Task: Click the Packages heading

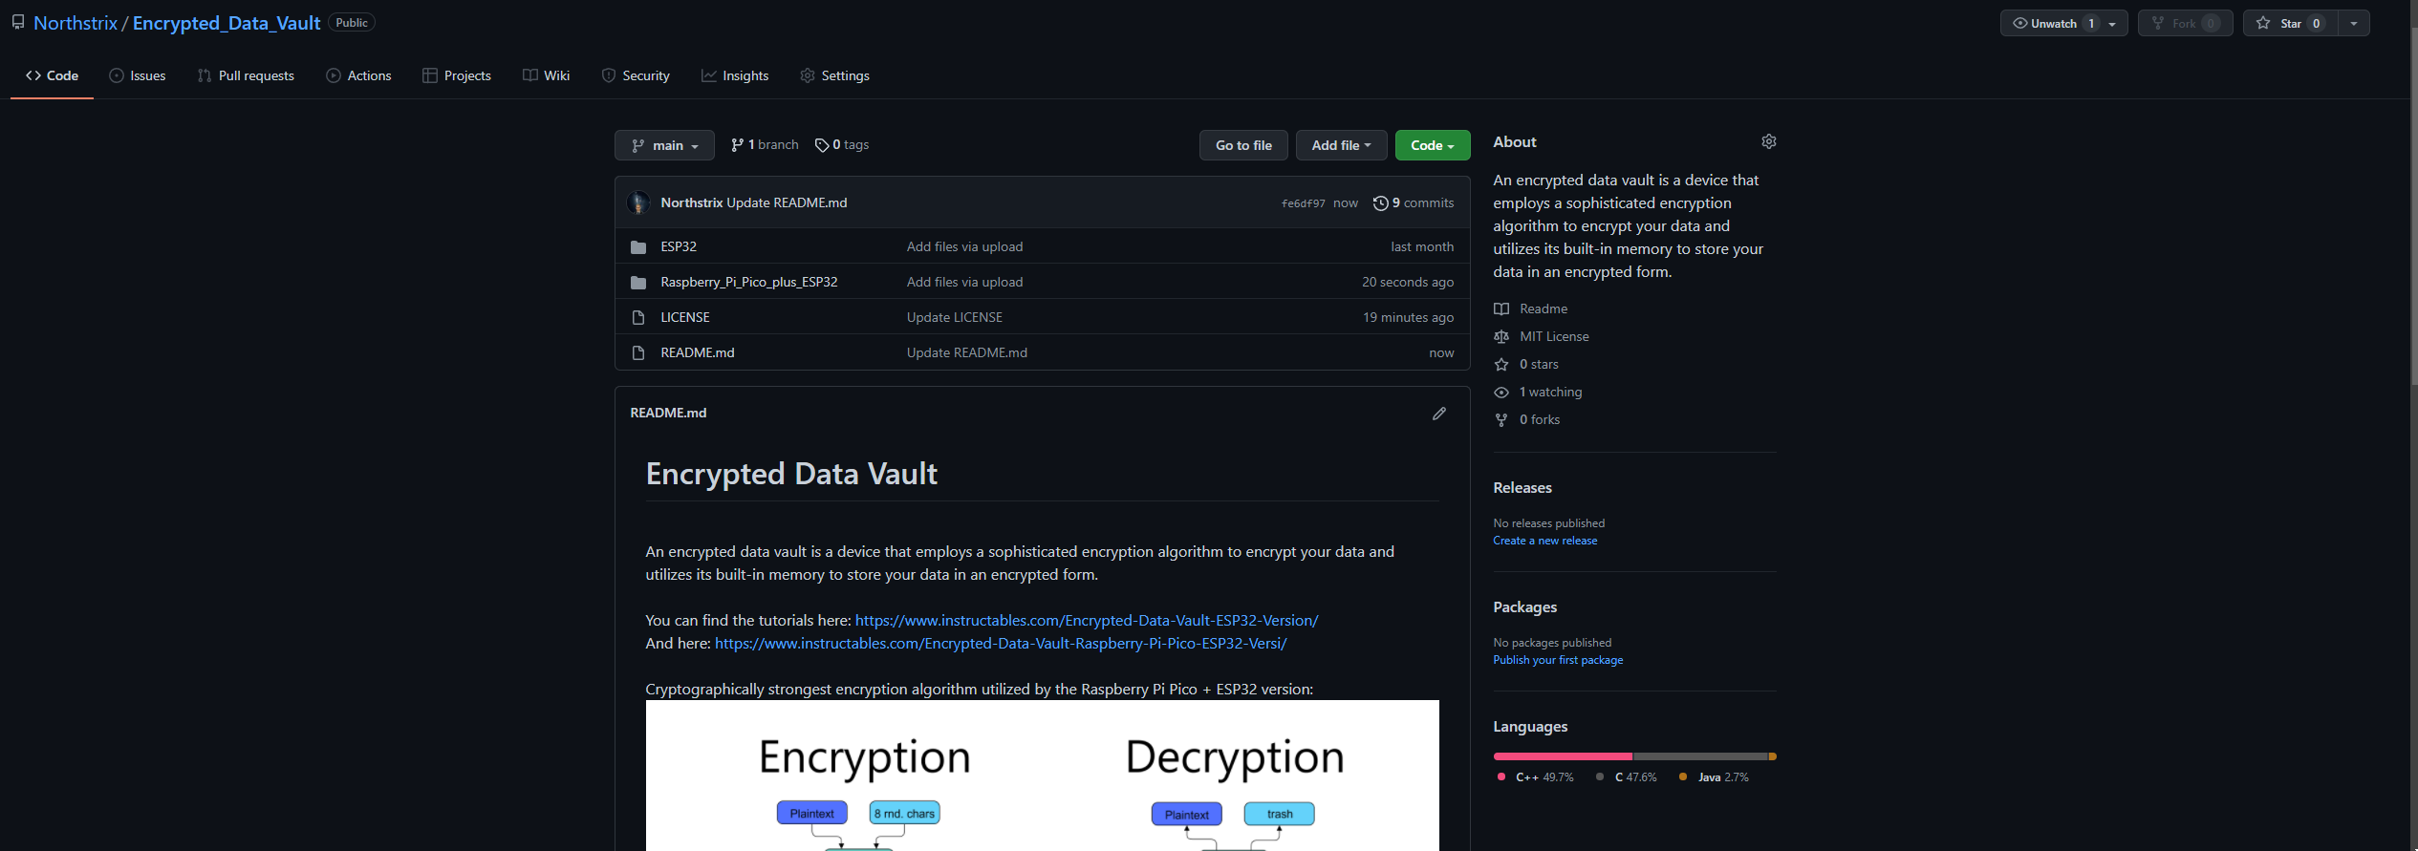Action: 1525,607
